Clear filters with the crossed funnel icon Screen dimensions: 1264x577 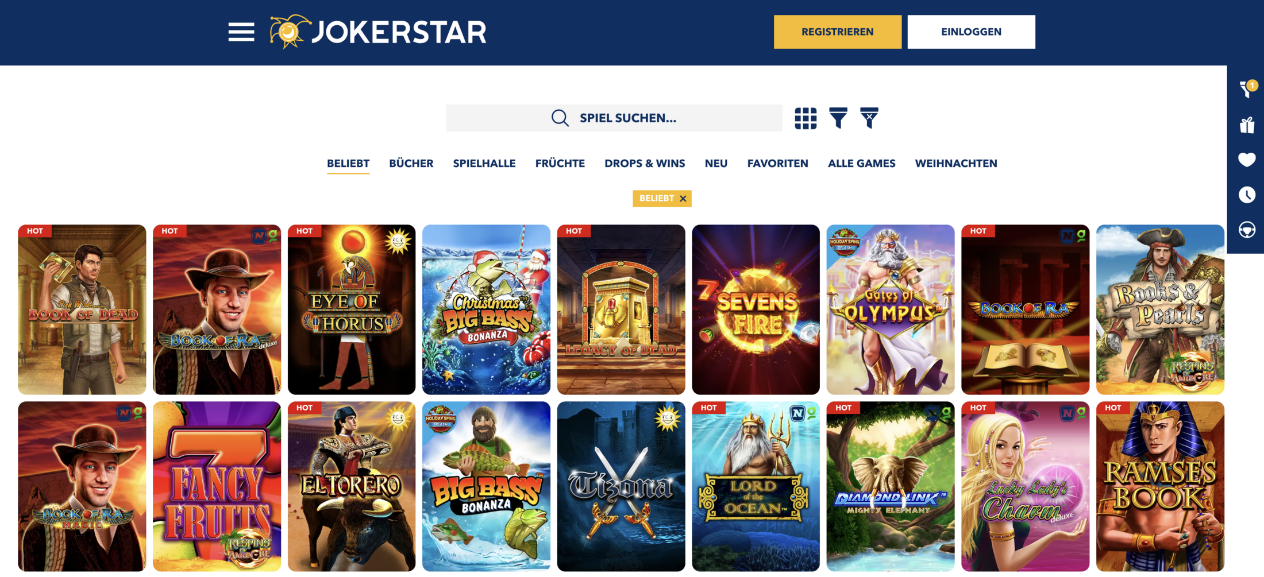tap(869, 118)
